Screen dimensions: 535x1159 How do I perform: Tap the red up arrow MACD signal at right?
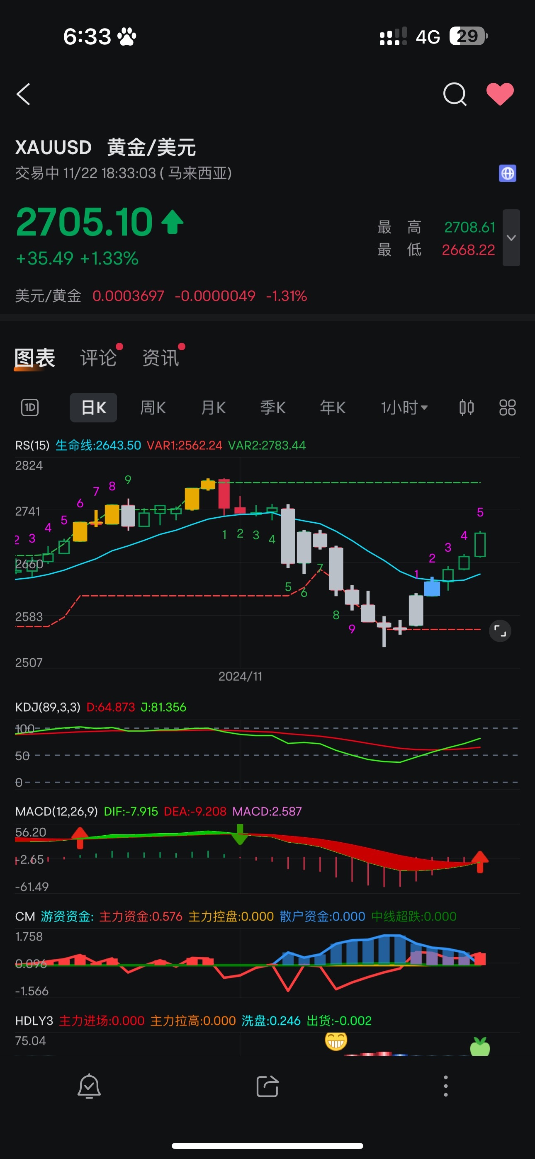click(x=480, y=862)
